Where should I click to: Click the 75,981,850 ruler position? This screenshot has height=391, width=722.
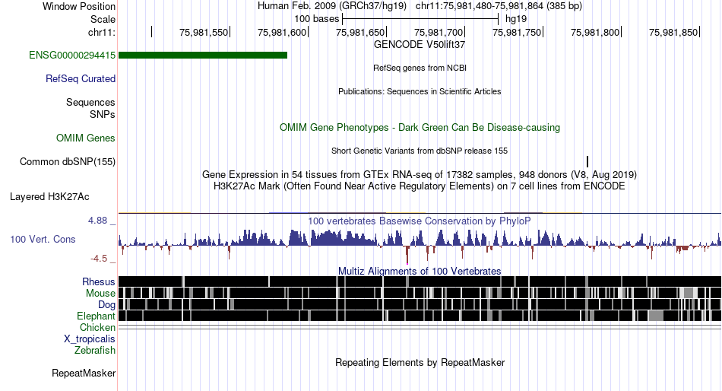[674, 32]
